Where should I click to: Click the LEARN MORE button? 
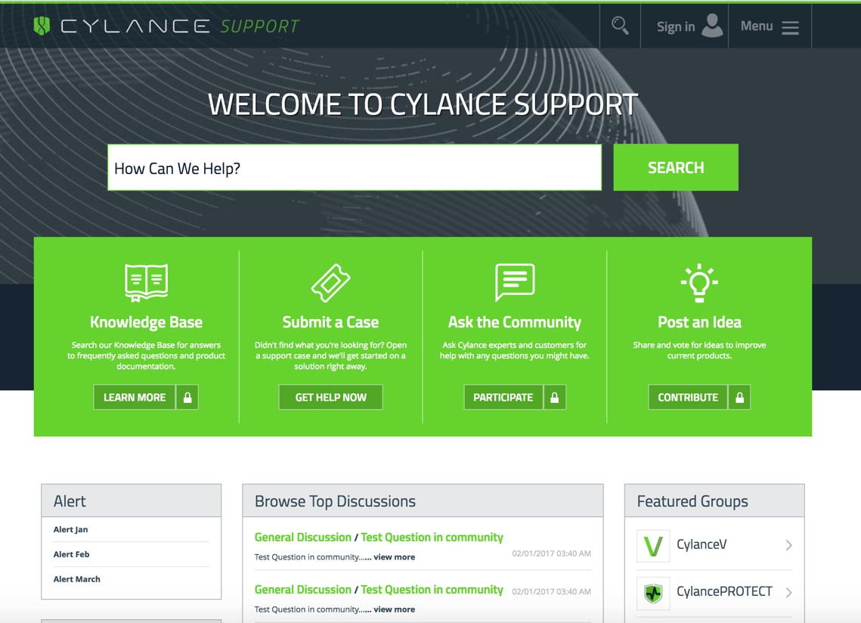pos(135,397)
